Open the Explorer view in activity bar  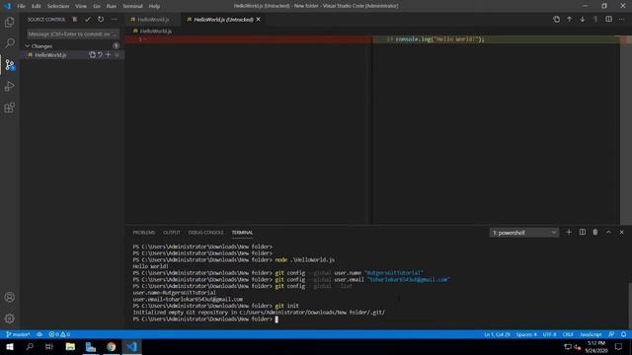[9, 22]
